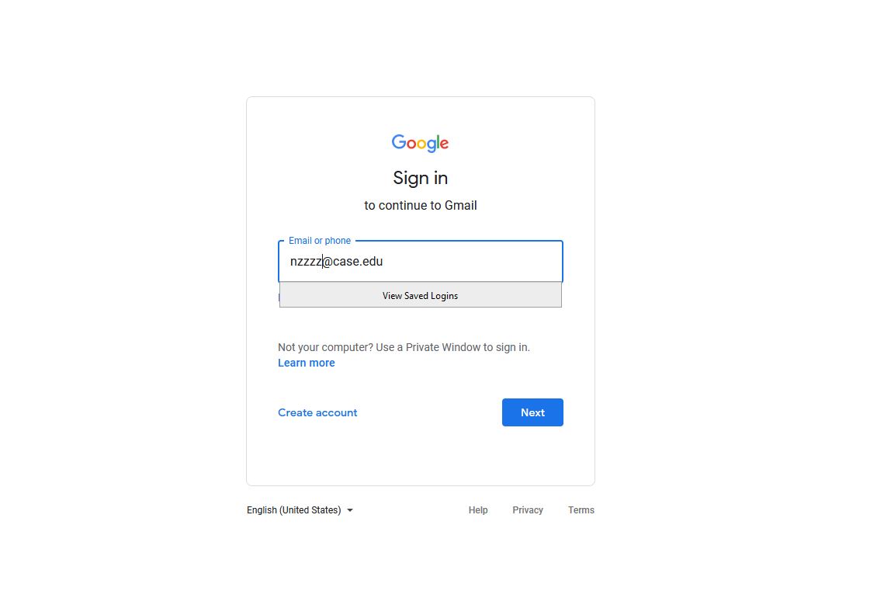Screen dimensions: 884x612
Task: Click the Google logo
Action: coord(420,143)
